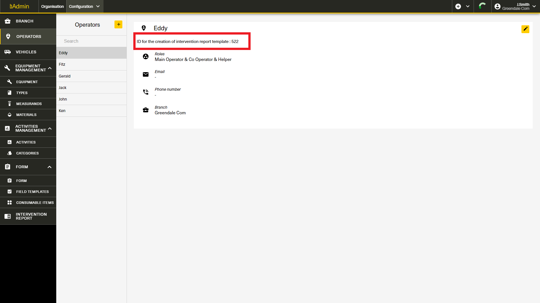Click the J.Smith Greendale Com account label
This screenshot has width=540, height=303.
(516, 6)
